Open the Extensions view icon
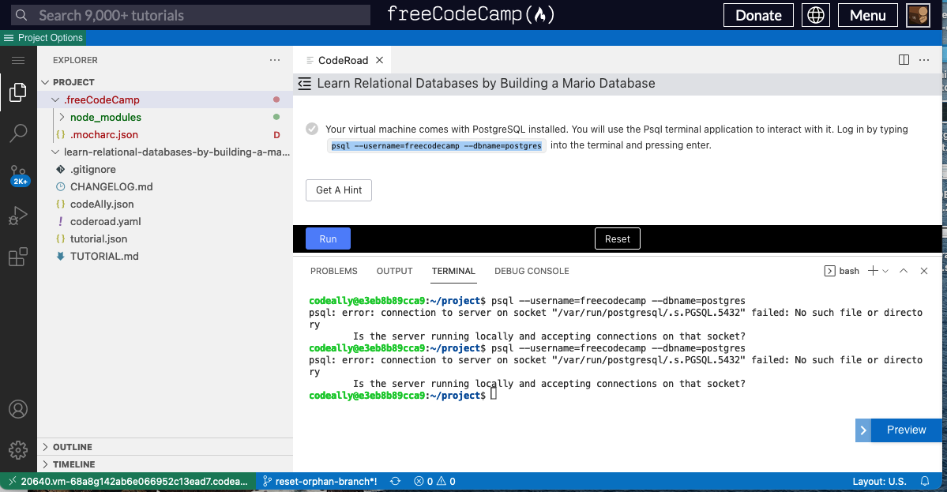Screen dimensions: 947x492 [18, 257]
